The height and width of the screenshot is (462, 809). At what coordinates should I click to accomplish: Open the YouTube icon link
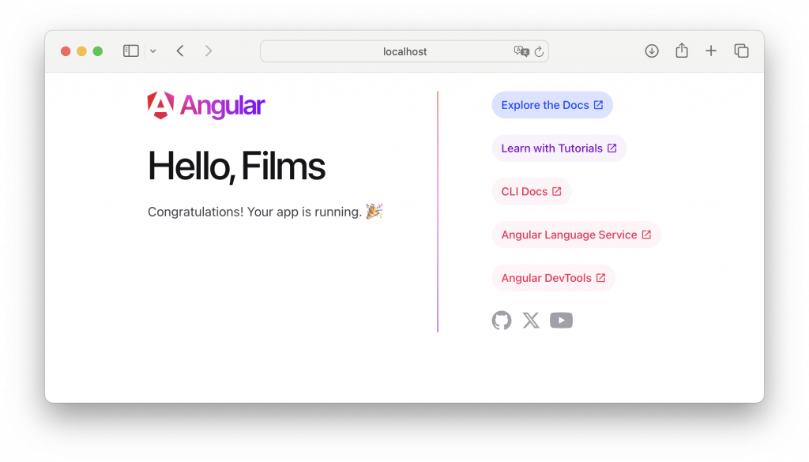pos(561,320)
